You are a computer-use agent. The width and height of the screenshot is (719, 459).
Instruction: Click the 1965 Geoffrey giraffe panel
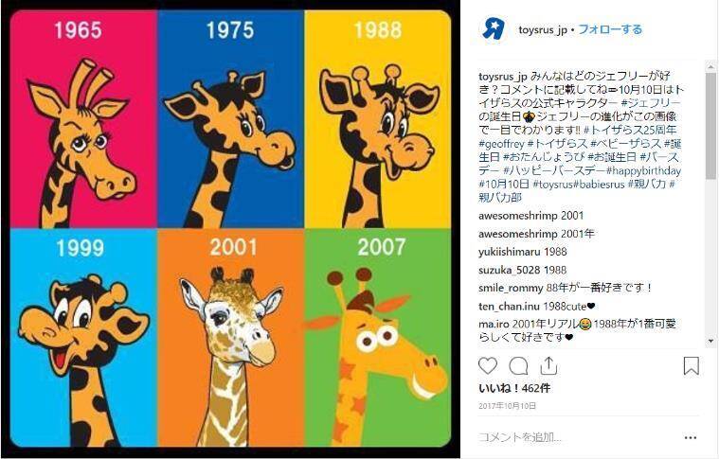pyautogui.click(x=84, y=120)
